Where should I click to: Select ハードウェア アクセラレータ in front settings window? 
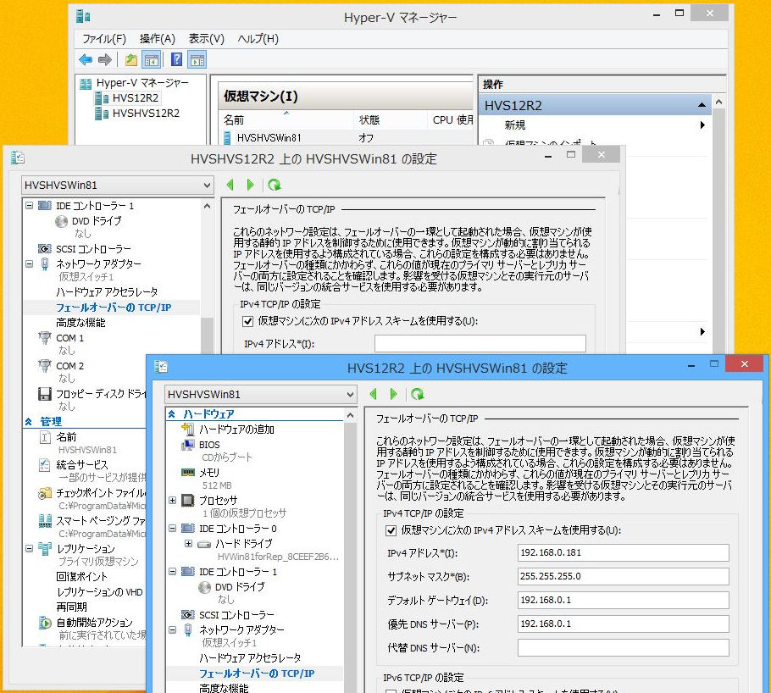(x=250, y=658)
